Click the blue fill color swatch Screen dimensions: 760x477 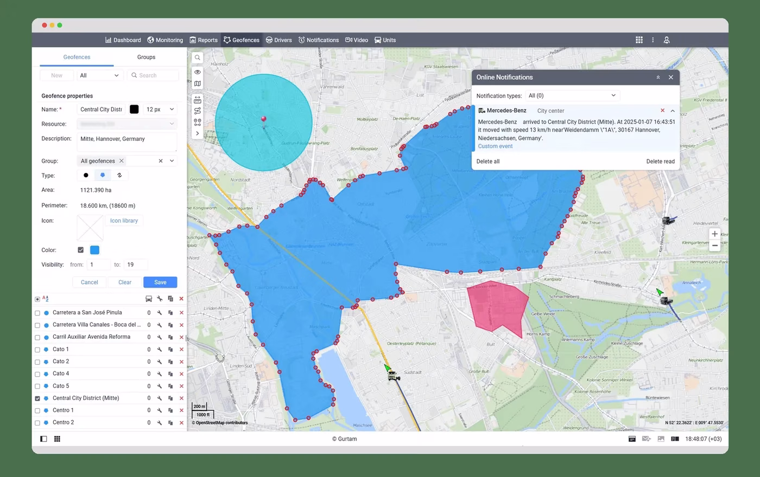click(94, 250)
